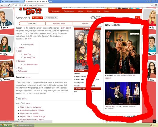Click the address bar URL field
Viewport: 158px width, 127px height.
click(x=81, y=5)
